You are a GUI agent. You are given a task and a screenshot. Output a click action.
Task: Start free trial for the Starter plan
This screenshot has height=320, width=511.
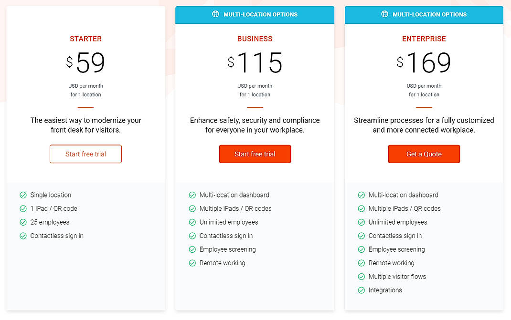85,154
